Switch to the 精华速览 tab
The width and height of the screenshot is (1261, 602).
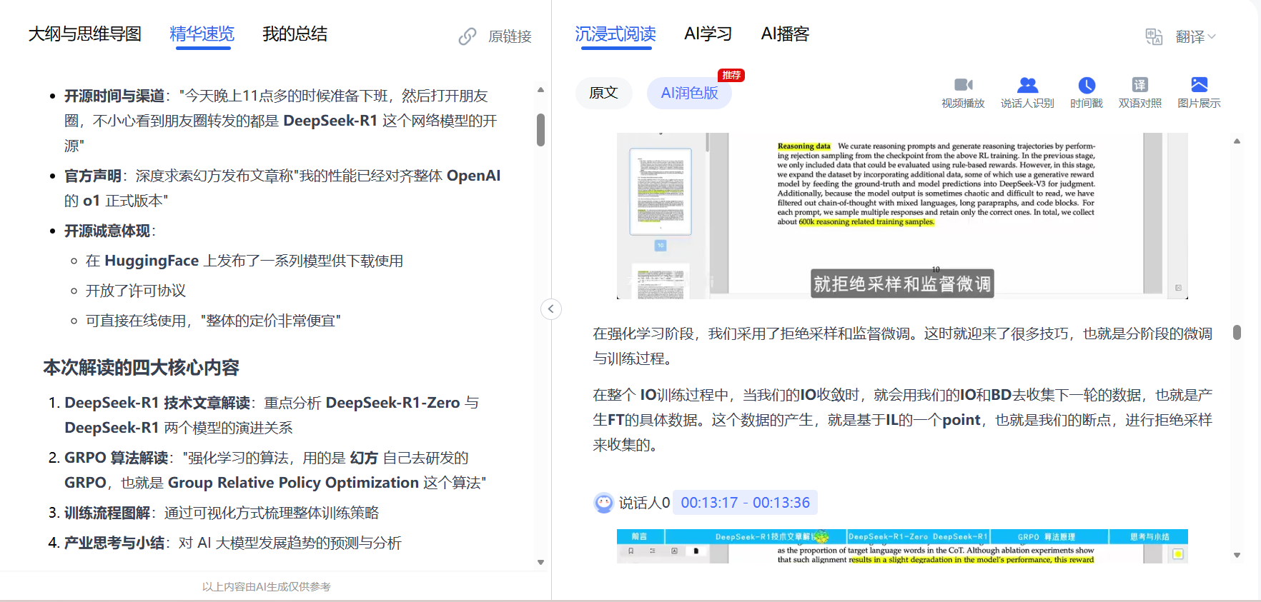(x=202, y=34)
